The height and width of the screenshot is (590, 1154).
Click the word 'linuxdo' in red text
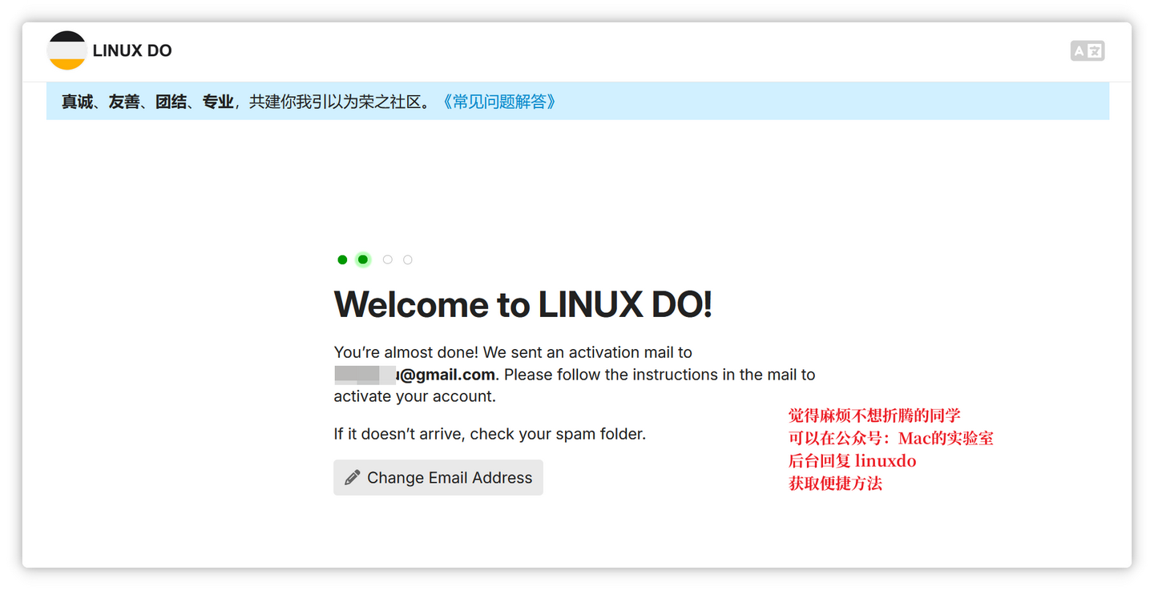(x=885, y=460)
